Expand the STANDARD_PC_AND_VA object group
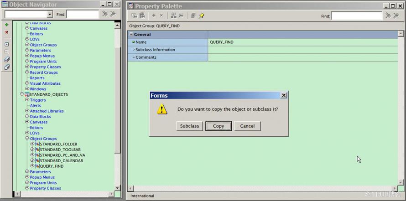This screenshot has width=406, height=201. click(32, 155)
